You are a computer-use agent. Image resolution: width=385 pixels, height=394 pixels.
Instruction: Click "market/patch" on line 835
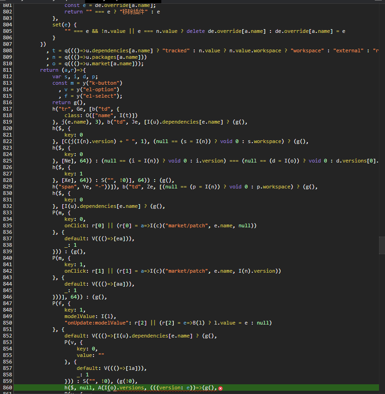(x=187, y=225)
